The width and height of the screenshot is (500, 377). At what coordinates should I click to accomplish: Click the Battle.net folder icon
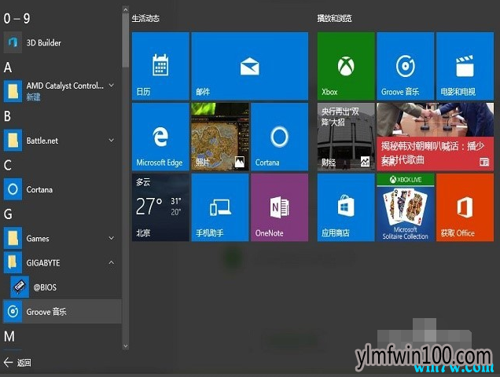point(13,141)
